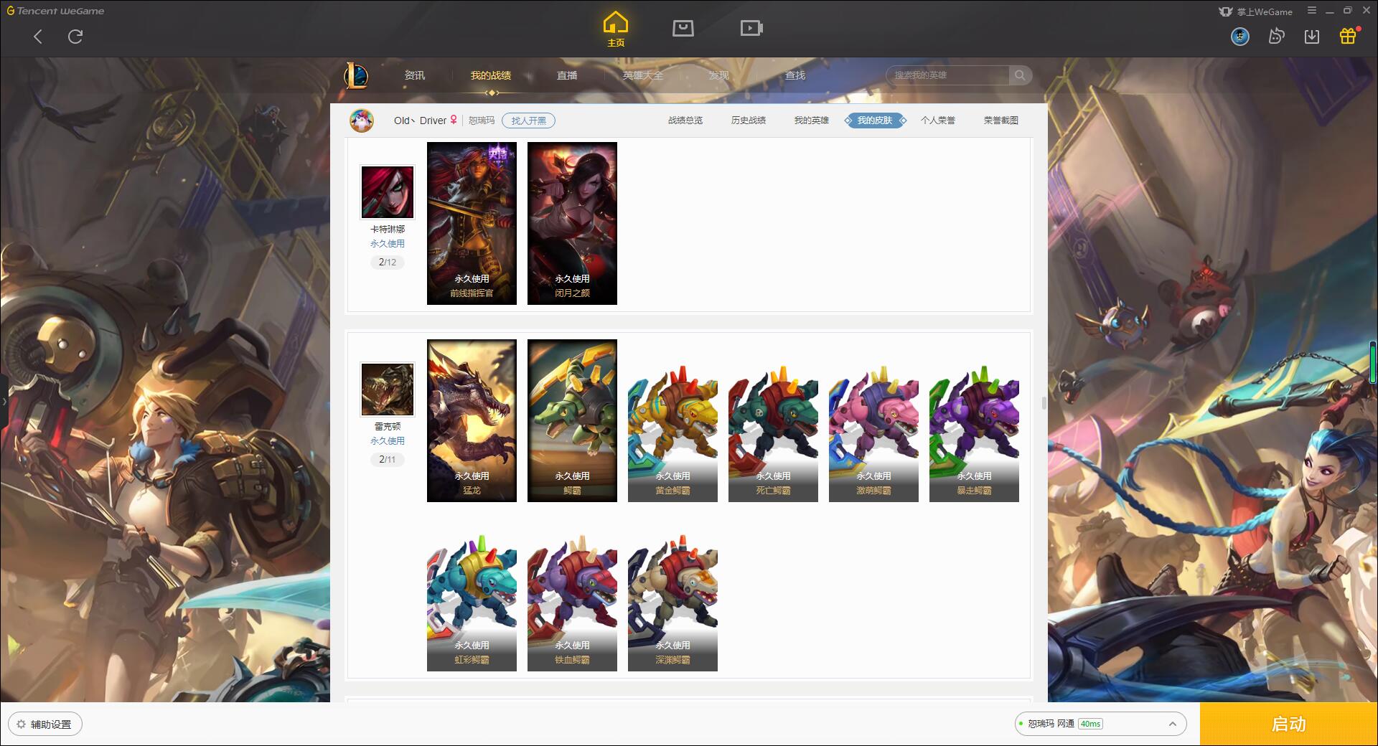Image resolution: width=1378 pixels, height=746 pixels.
Task: Open the store bag icon
Action: [x=683, y=28]
